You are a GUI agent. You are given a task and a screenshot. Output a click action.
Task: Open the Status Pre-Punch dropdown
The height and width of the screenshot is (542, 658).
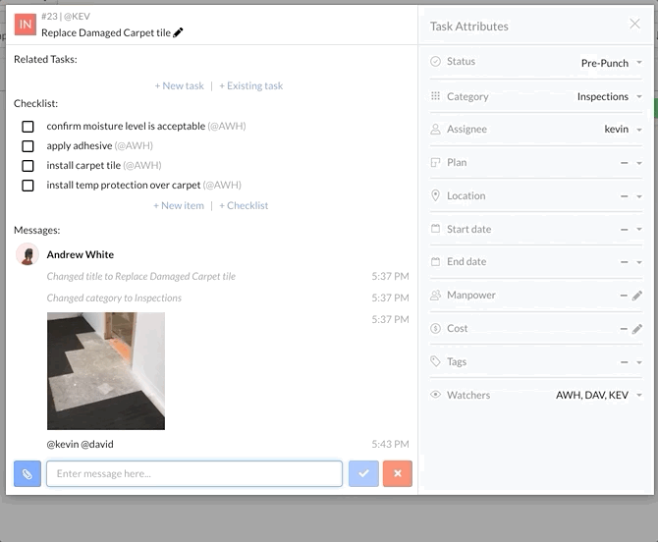612,63
